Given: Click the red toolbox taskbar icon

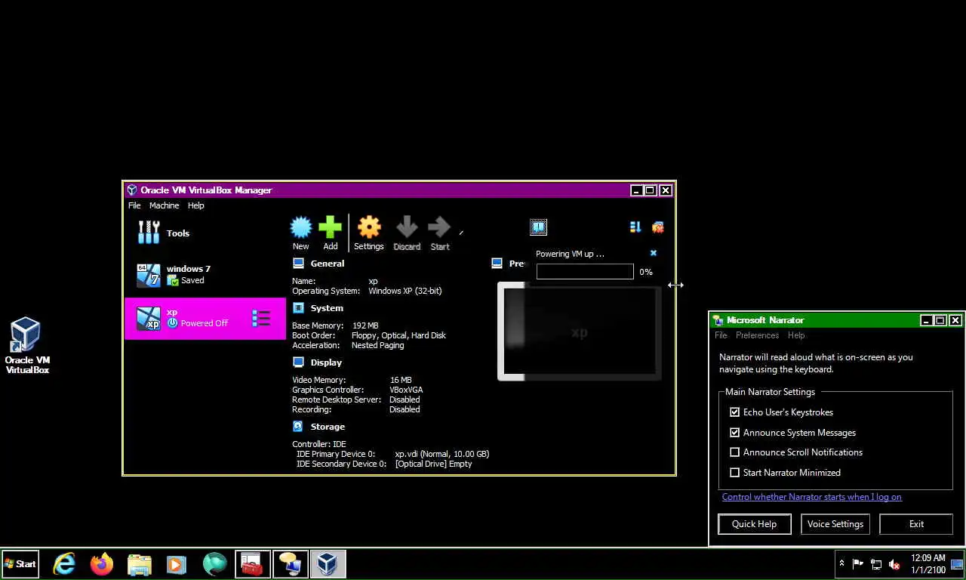Looking at the screenshot, I should click(252, 564).
